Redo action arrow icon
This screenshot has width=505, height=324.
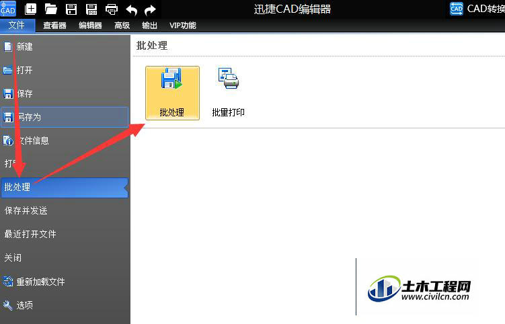[150, 10]
